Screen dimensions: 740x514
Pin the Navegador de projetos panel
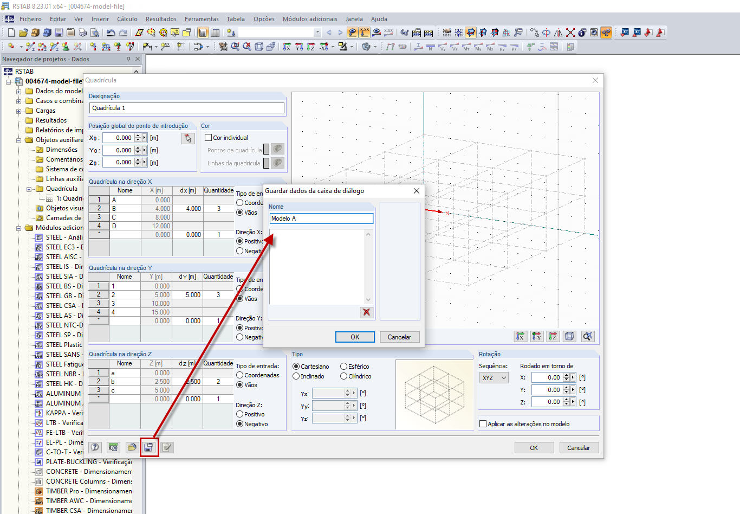point(128,59)
